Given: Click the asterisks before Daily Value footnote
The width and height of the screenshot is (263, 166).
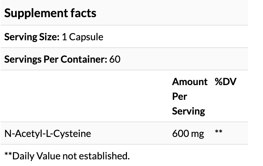Looking at the screenshot, I should click(8, 154).
